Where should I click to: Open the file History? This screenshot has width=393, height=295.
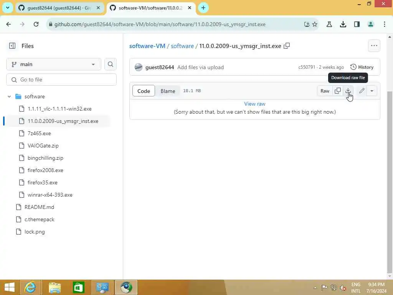(x=362, y=67)
